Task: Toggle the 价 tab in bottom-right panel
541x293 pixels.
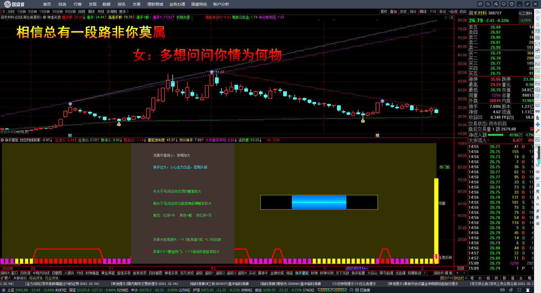Action: (480, 278)
